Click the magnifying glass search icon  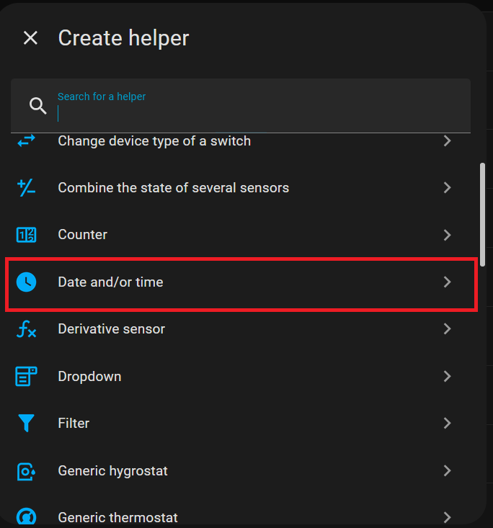[37, 106]
